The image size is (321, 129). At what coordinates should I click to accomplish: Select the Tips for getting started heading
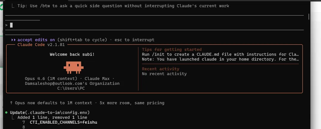coord(172,50)
